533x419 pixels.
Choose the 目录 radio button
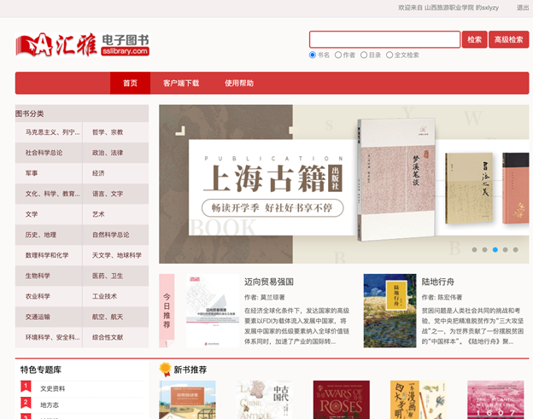point(364,55)
